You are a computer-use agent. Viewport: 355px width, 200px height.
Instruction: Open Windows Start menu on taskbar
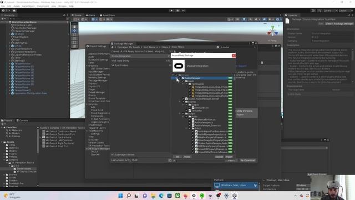(120, 196)
